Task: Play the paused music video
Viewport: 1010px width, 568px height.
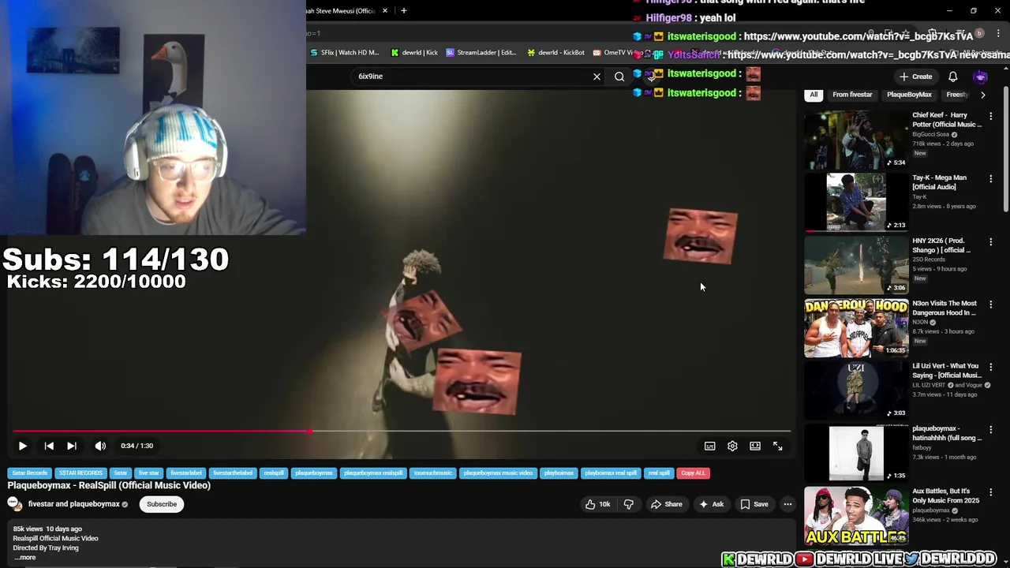Action: pyautogui.click(x=22, y=446)
